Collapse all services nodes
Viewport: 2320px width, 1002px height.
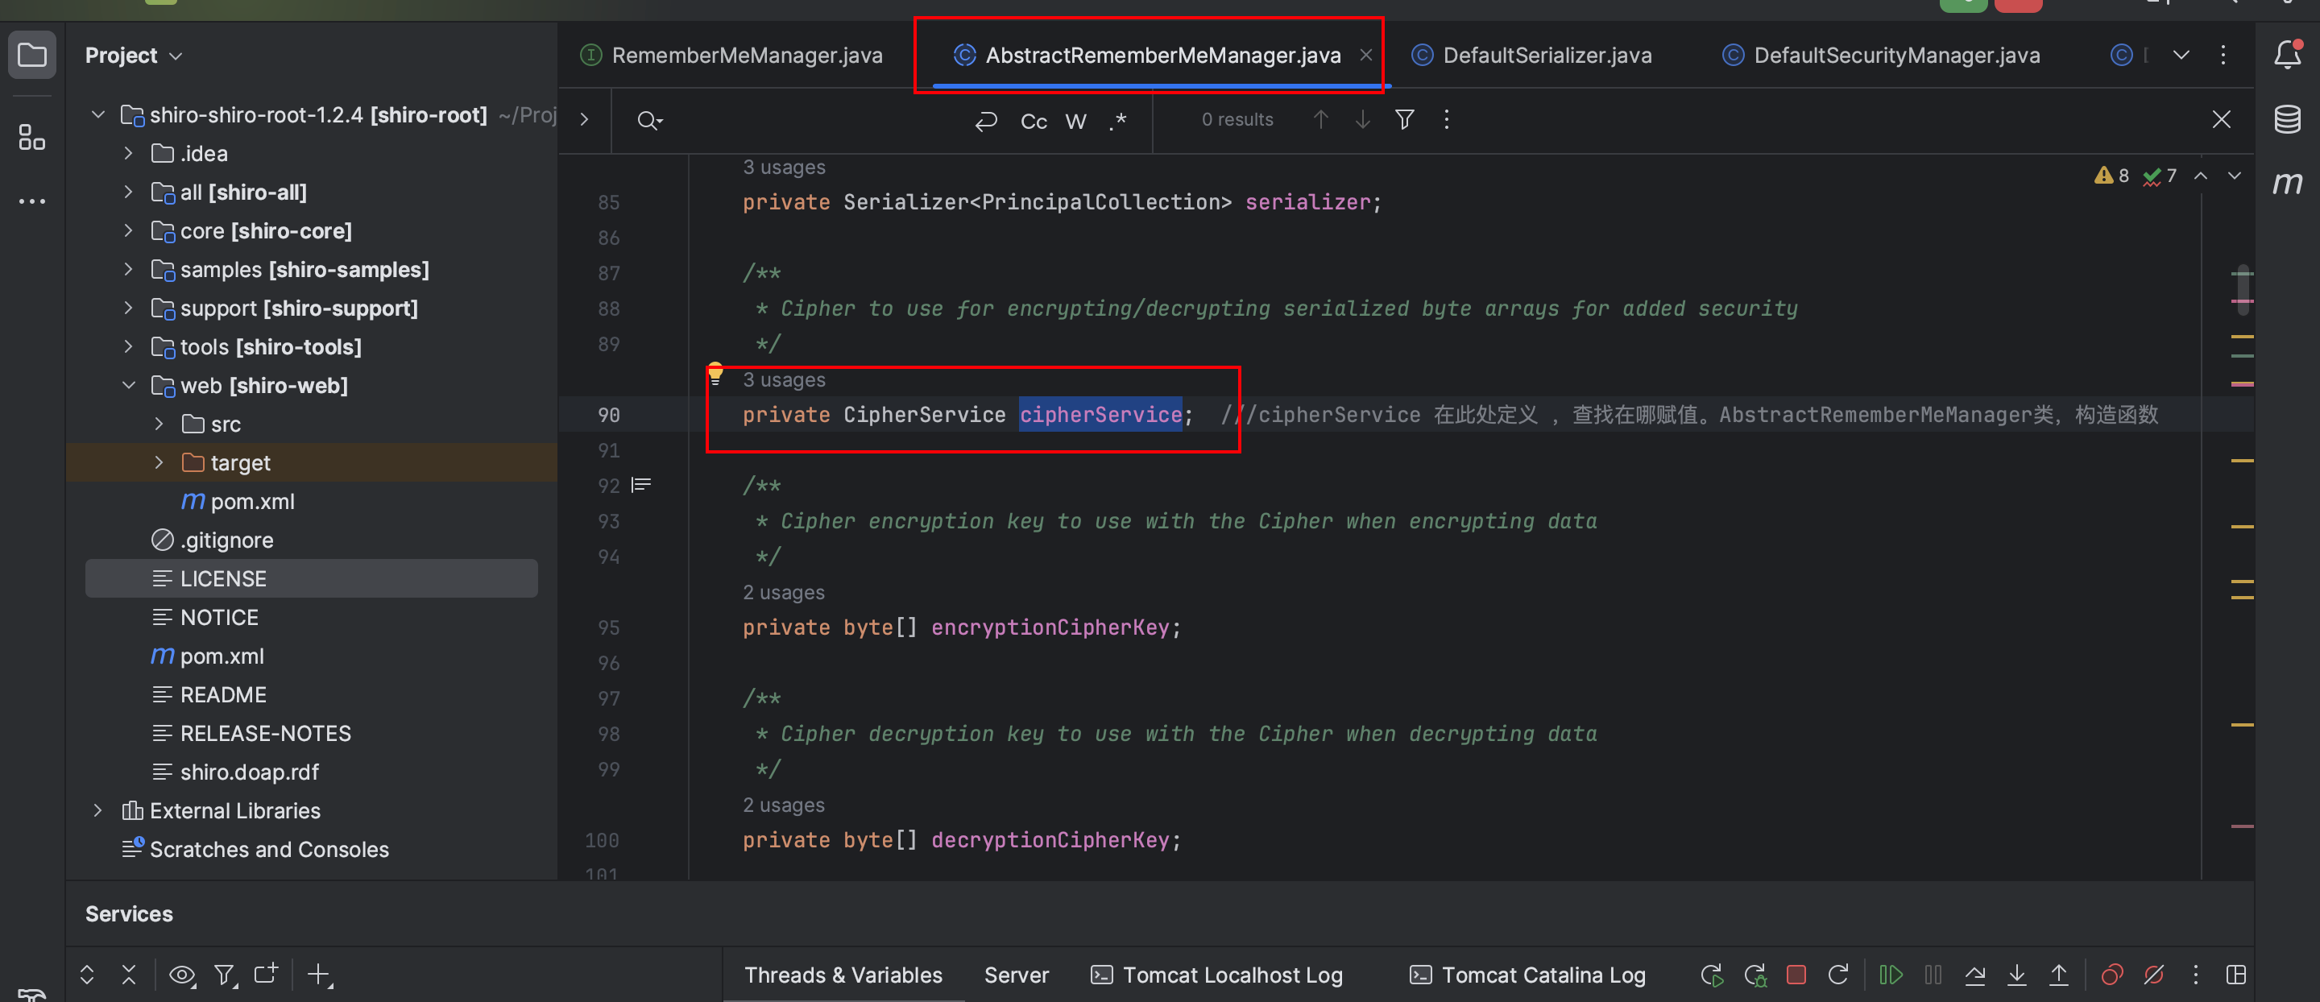coord(129,974)
